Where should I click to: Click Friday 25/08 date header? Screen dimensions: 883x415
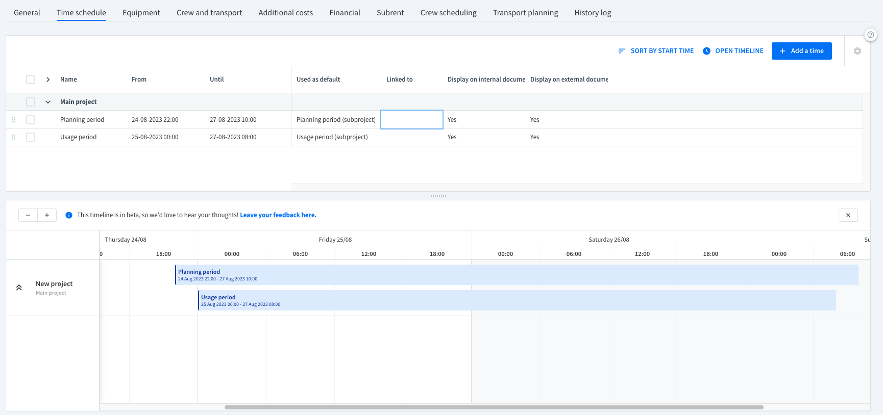[335, 240]
